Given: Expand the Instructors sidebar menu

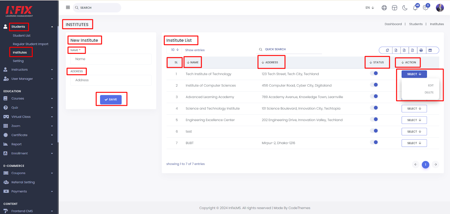Looking at the screenshot, I should click(x=28, y=70).
